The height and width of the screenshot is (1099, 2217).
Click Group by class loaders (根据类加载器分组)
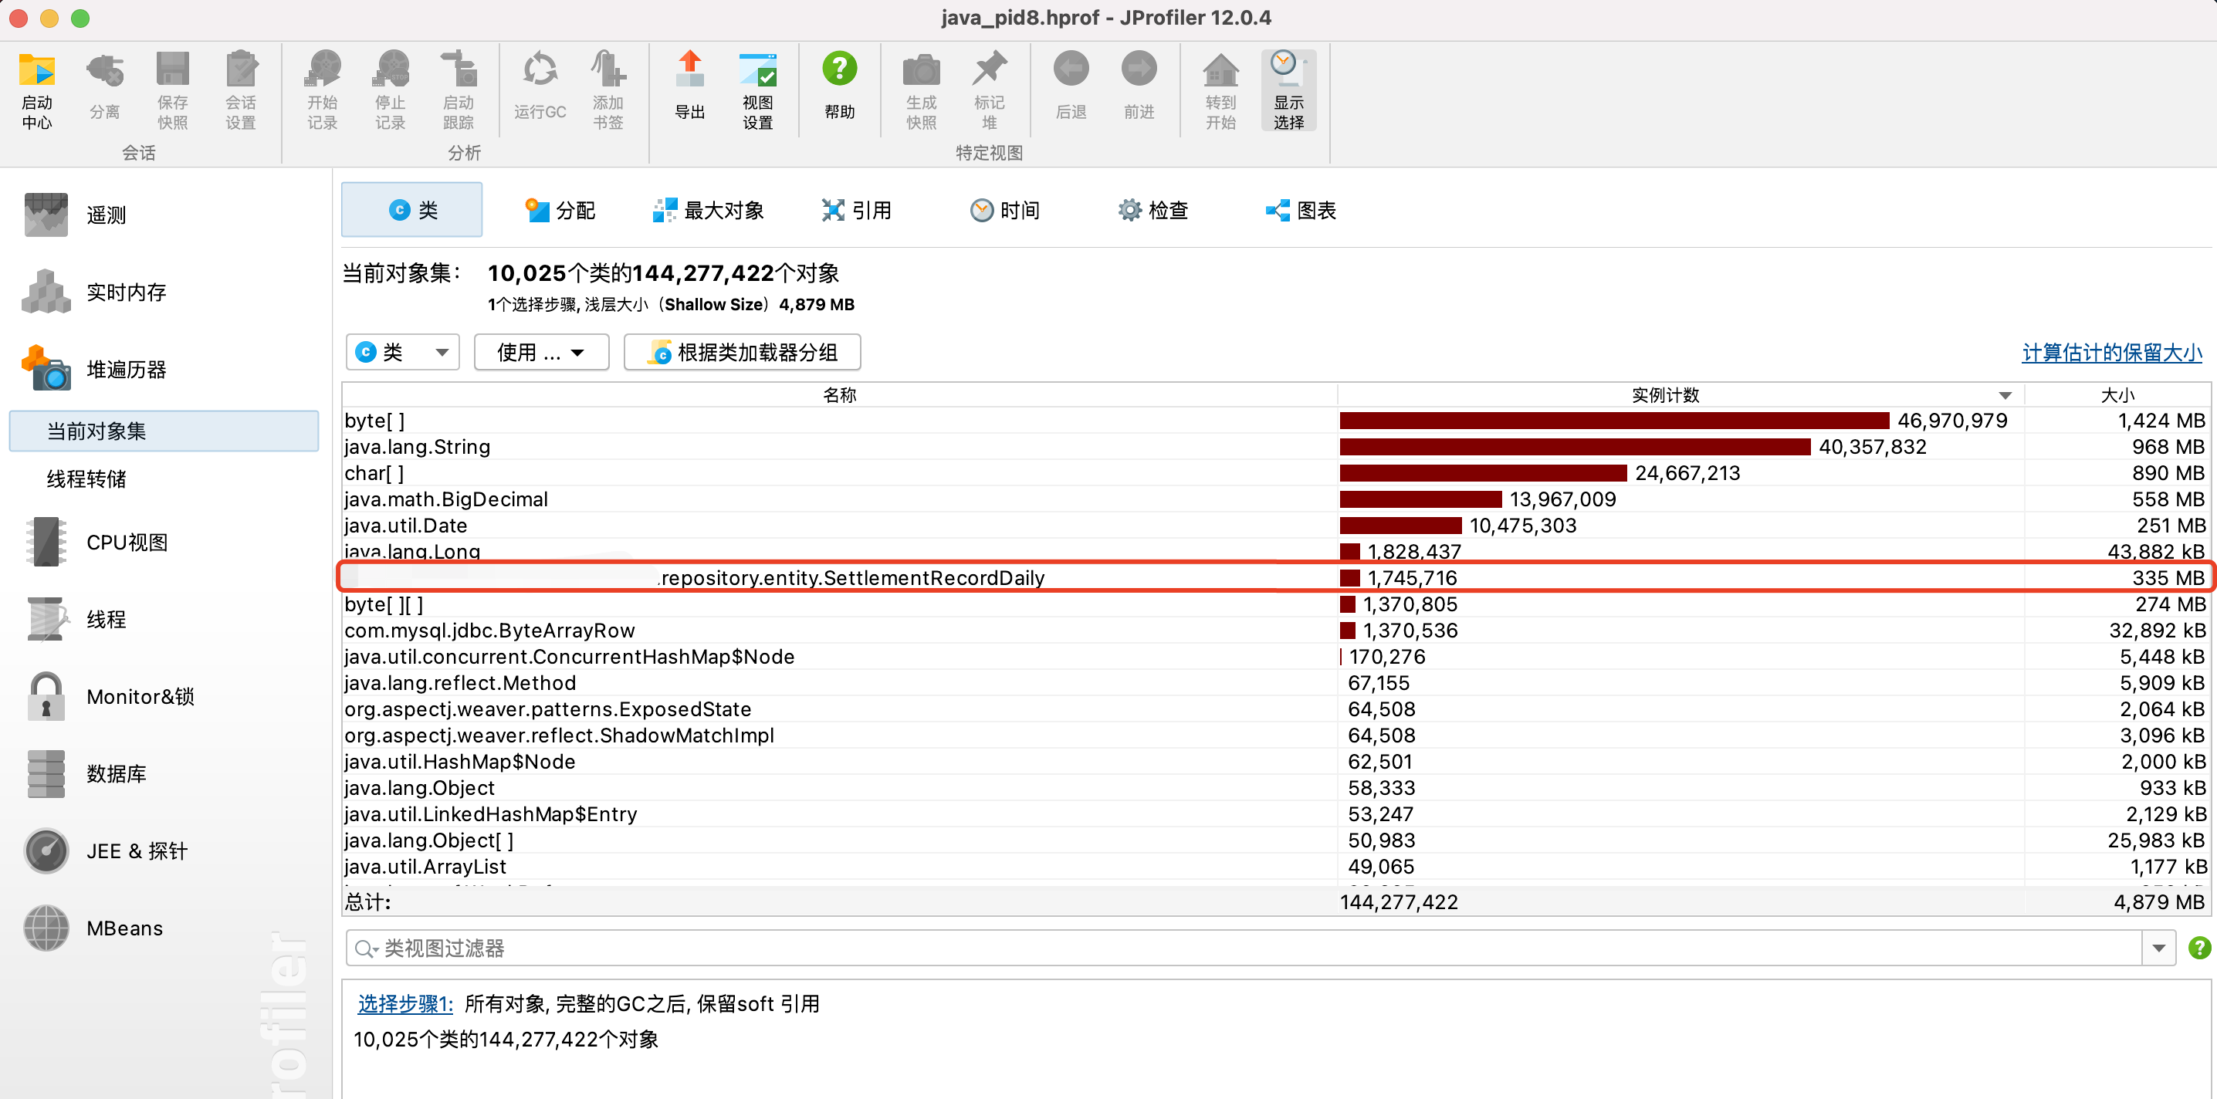(x=742, y=352)
